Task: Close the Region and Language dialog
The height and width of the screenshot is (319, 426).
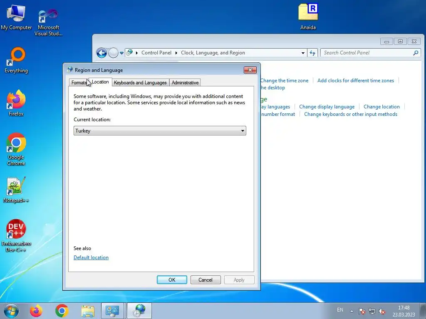Action: [x=250, y=70]
